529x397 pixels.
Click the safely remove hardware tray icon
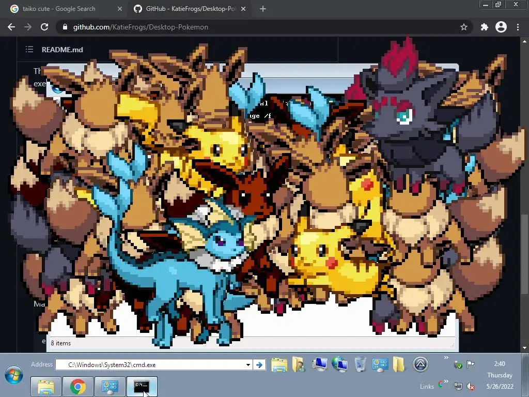click(458, 364)
